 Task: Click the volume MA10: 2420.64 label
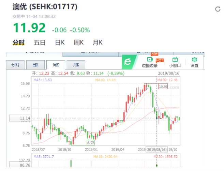point(105,157)
